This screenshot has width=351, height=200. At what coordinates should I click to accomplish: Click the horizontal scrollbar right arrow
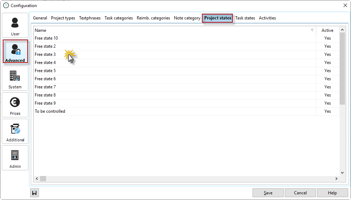click(x=337, y=179)
